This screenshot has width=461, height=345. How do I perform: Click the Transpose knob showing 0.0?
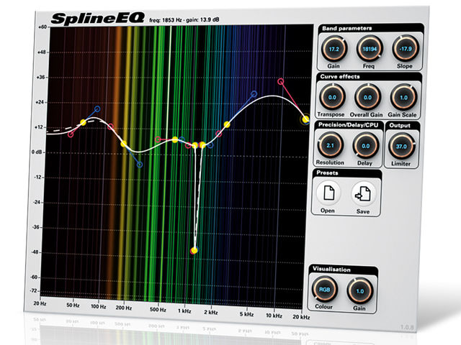click(332, 98)
